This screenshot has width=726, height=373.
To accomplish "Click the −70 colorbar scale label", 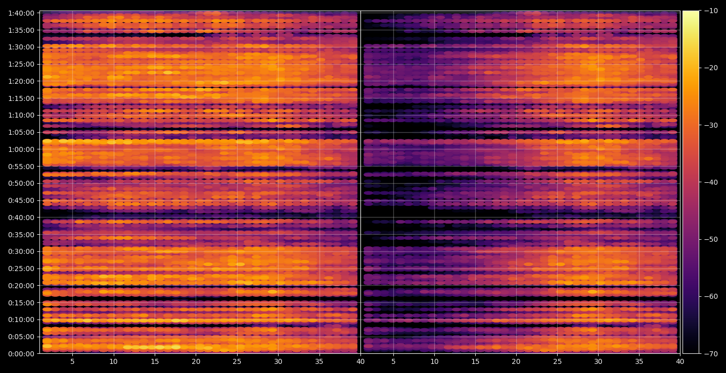I will click(710, 354).
